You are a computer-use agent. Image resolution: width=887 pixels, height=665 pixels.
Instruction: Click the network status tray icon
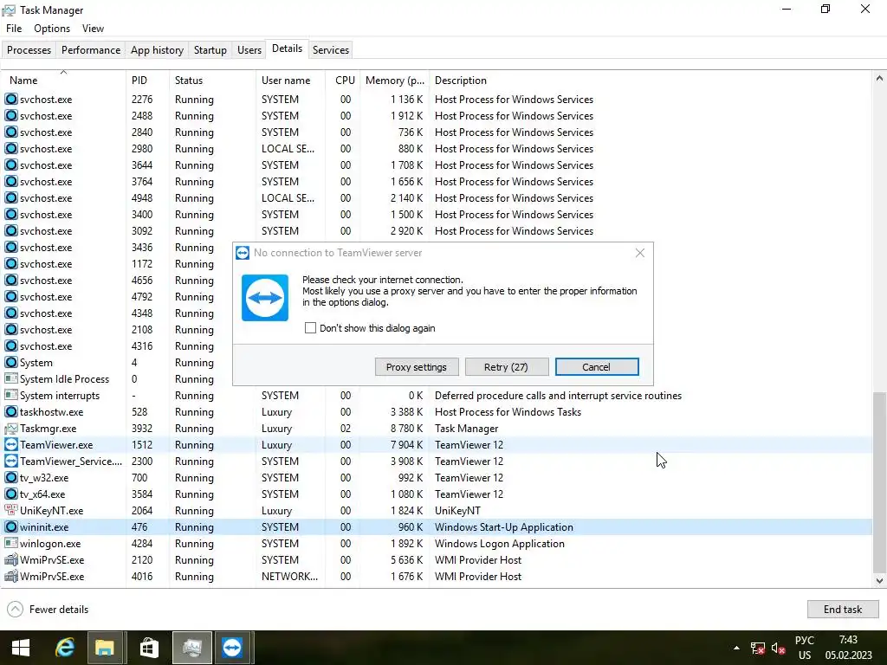757,648
